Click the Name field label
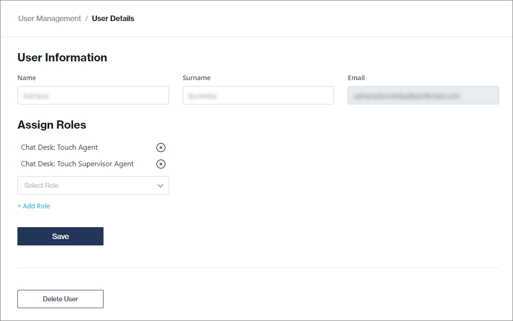Screen dimensions: 513x321 pos(27,78)
